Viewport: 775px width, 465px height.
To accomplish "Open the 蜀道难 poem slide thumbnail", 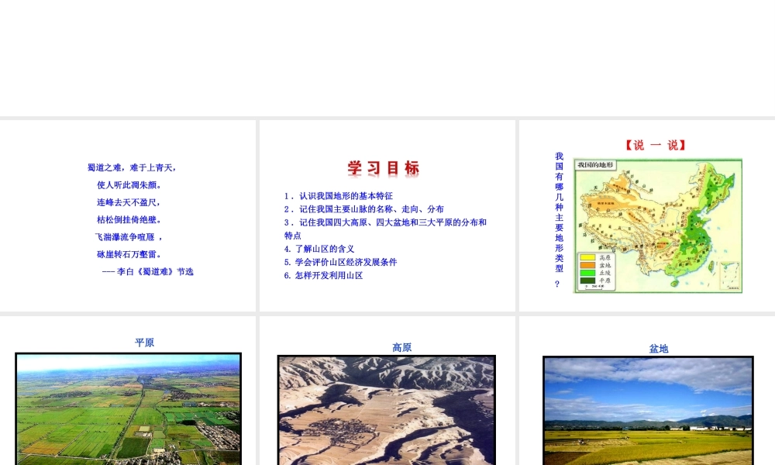I will pos(128,216).
